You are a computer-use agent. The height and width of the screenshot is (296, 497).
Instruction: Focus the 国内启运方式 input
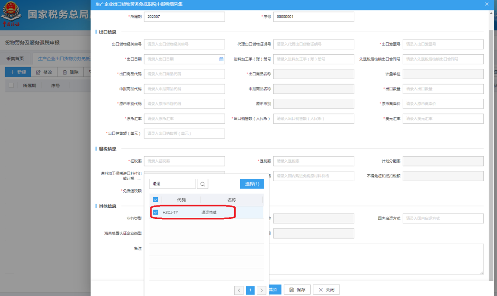pos(443,218)
